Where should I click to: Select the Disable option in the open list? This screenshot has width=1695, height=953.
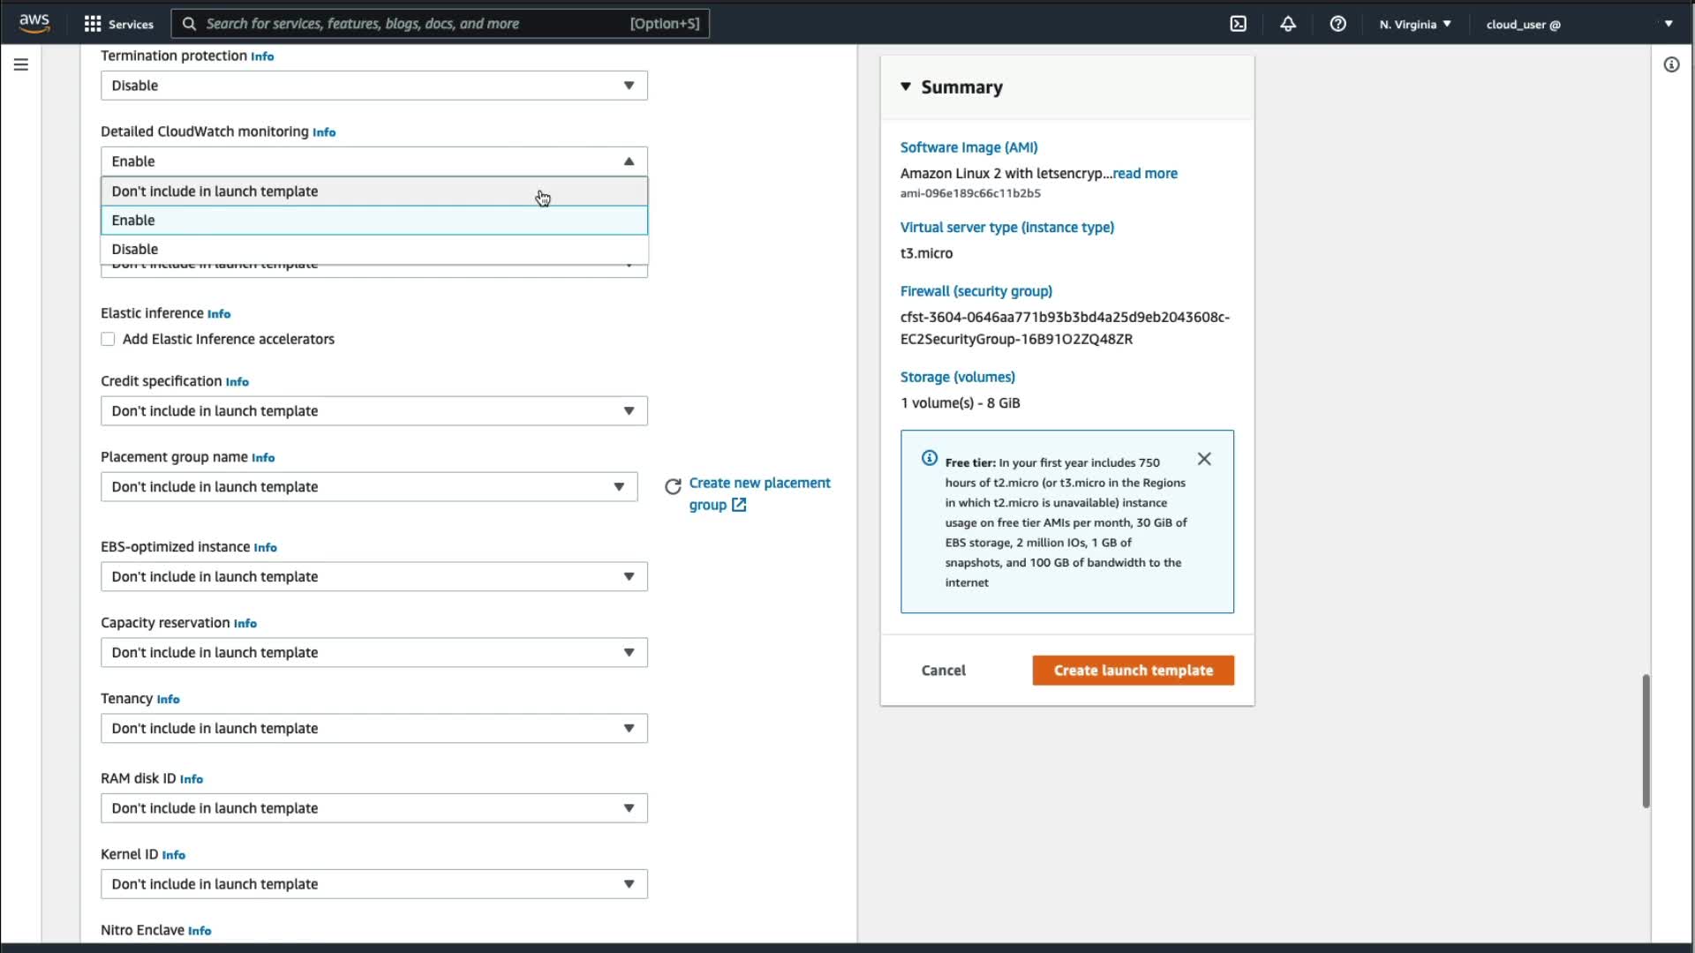135,250
